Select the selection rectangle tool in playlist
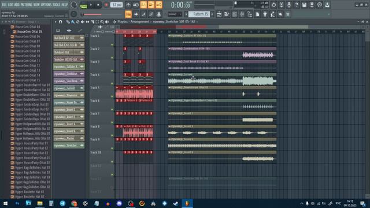The image size is (370, 208). [x=97, y=22]
